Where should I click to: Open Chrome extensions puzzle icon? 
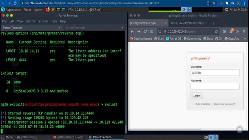pos(227,3)
